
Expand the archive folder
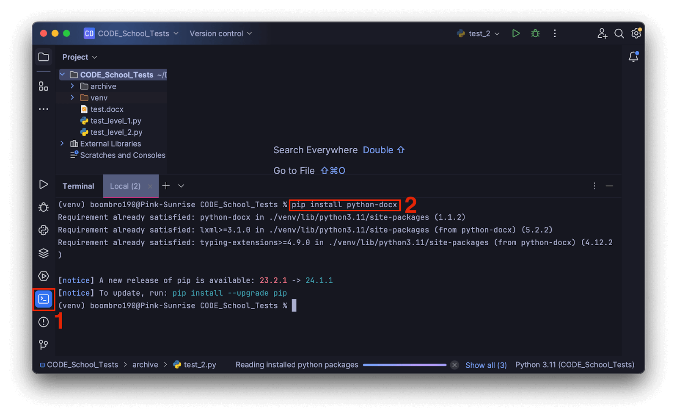[x=72, y=86]
